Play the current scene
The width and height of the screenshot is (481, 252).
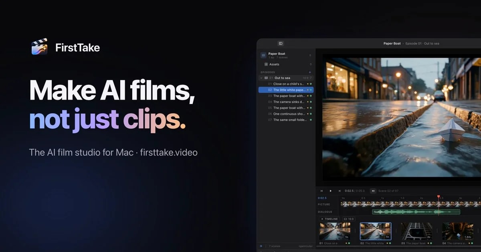pyautogui.click(x=331, y=191)
